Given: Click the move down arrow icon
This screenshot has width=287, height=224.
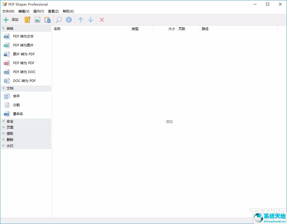Looking at the screenshot, I should click(90, 20).
